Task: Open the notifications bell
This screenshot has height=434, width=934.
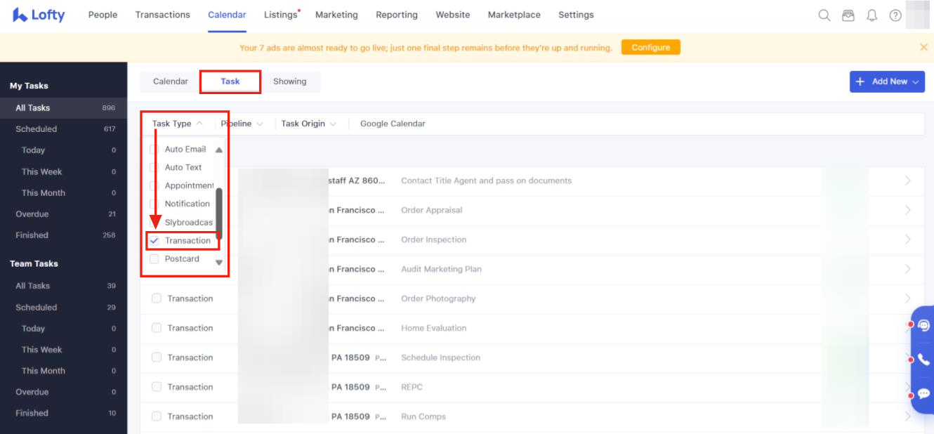Action: coord(872,15)
